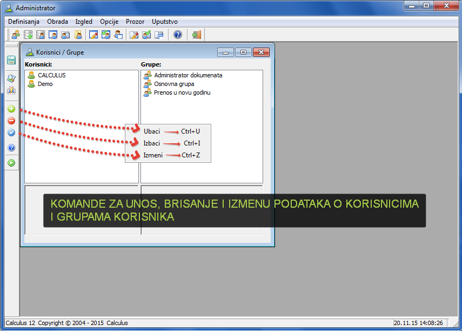Click the blue checkmark Izmeni (edit) icon
This screenshot has width=462, height=331.
point(11,133)
